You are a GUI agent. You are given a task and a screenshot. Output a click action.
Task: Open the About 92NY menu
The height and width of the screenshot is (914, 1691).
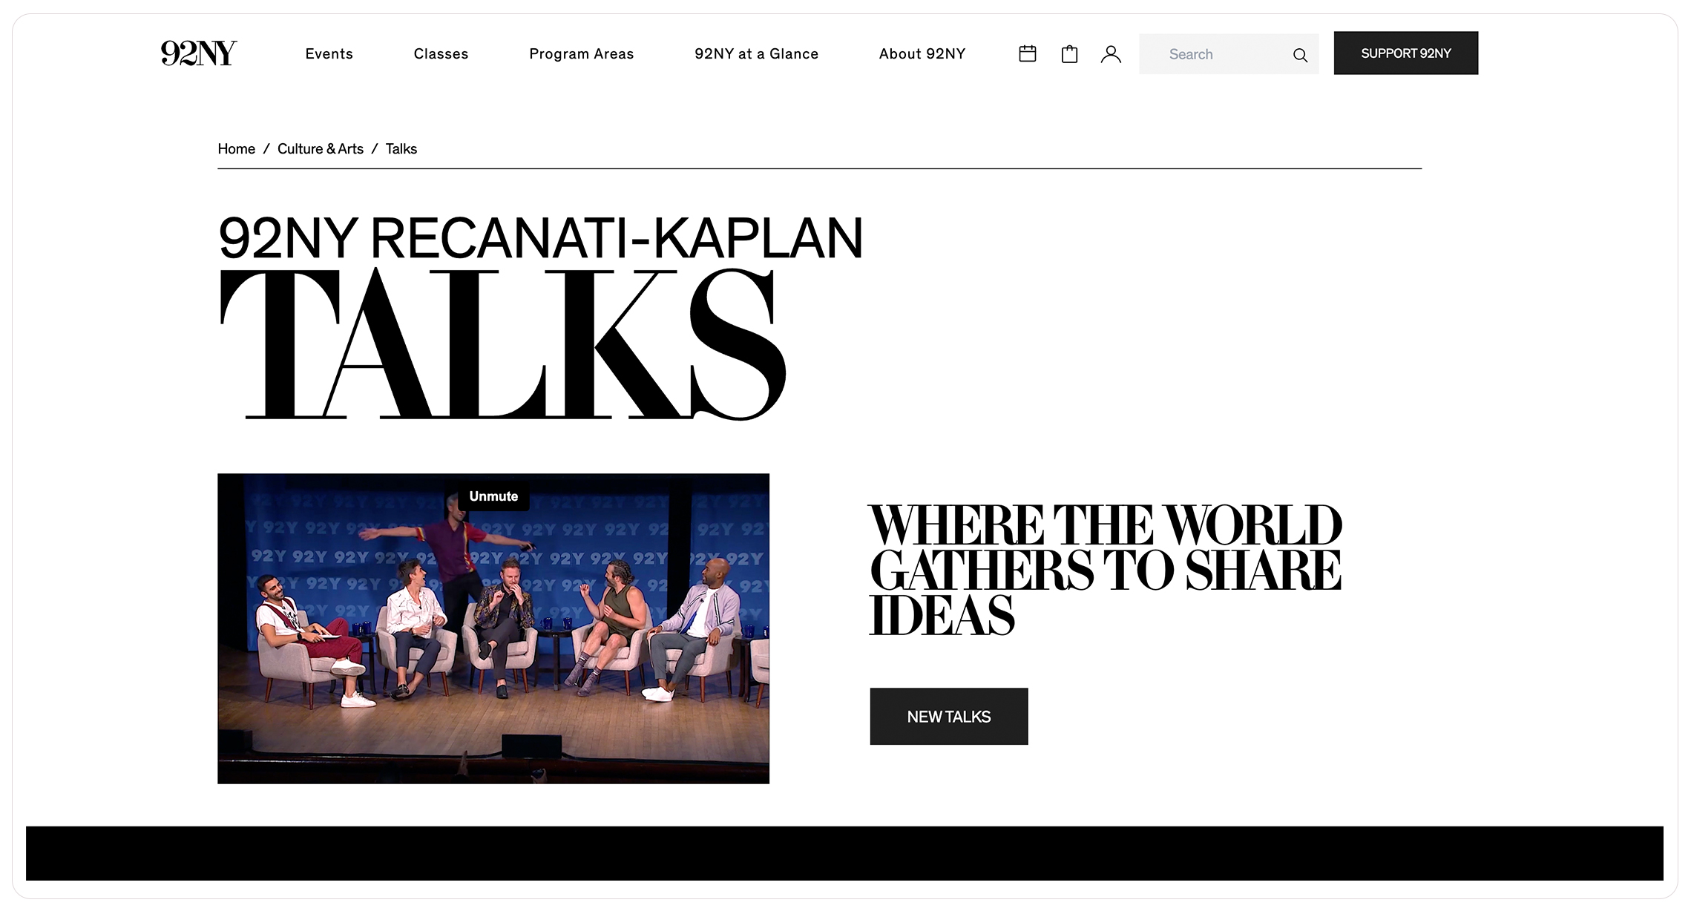(x=922, y=53)
